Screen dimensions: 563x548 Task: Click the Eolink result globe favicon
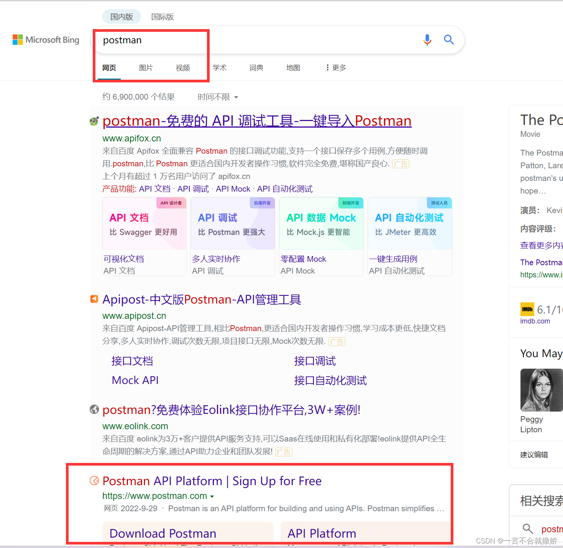(94, 409)
